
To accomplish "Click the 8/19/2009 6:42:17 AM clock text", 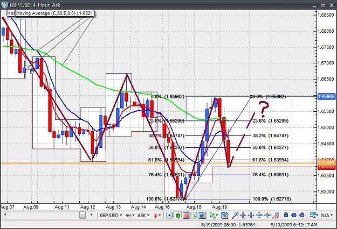I will tap(293, 225).
